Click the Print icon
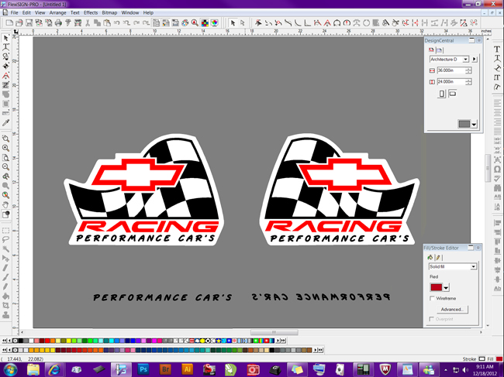The width and height of the screenshot is (504, 377). tap(58, 22)
